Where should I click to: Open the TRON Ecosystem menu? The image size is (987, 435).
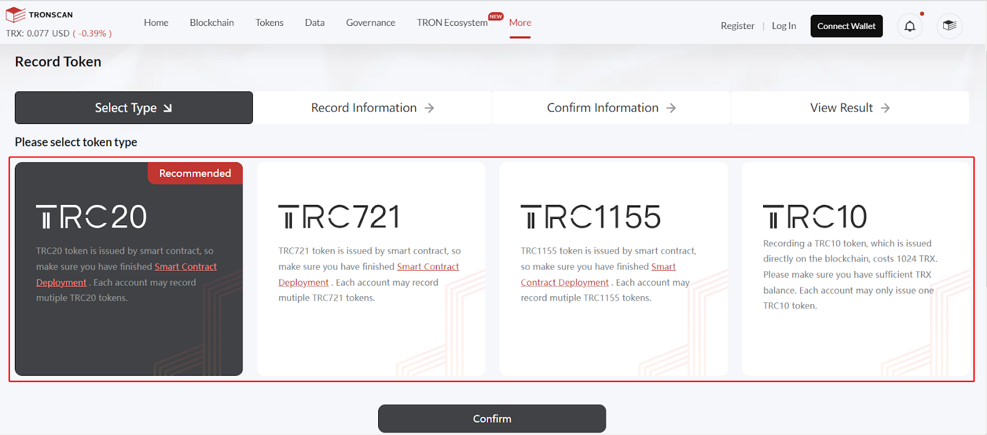tap(452, 23)
